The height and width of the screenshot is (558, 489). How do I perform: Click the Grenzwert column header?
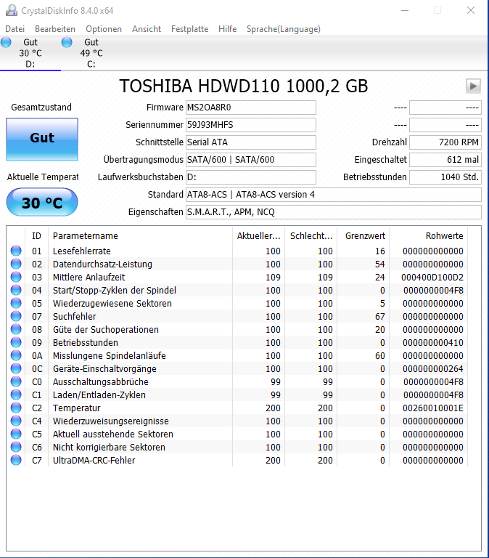[363, 236]
